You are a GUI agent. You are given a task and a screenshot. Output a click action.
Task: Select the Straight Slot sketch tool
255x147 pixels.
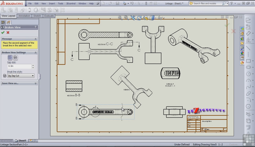click(248, 67)
